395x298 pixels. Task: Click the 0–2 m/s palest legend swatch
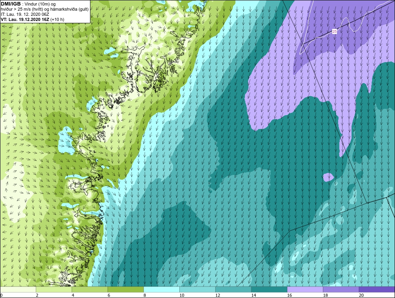click(18, 289)
